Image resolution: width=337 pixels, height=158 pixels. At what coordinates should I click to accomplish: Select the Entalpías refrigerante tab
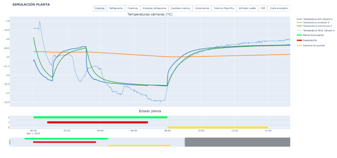point(154,8)
